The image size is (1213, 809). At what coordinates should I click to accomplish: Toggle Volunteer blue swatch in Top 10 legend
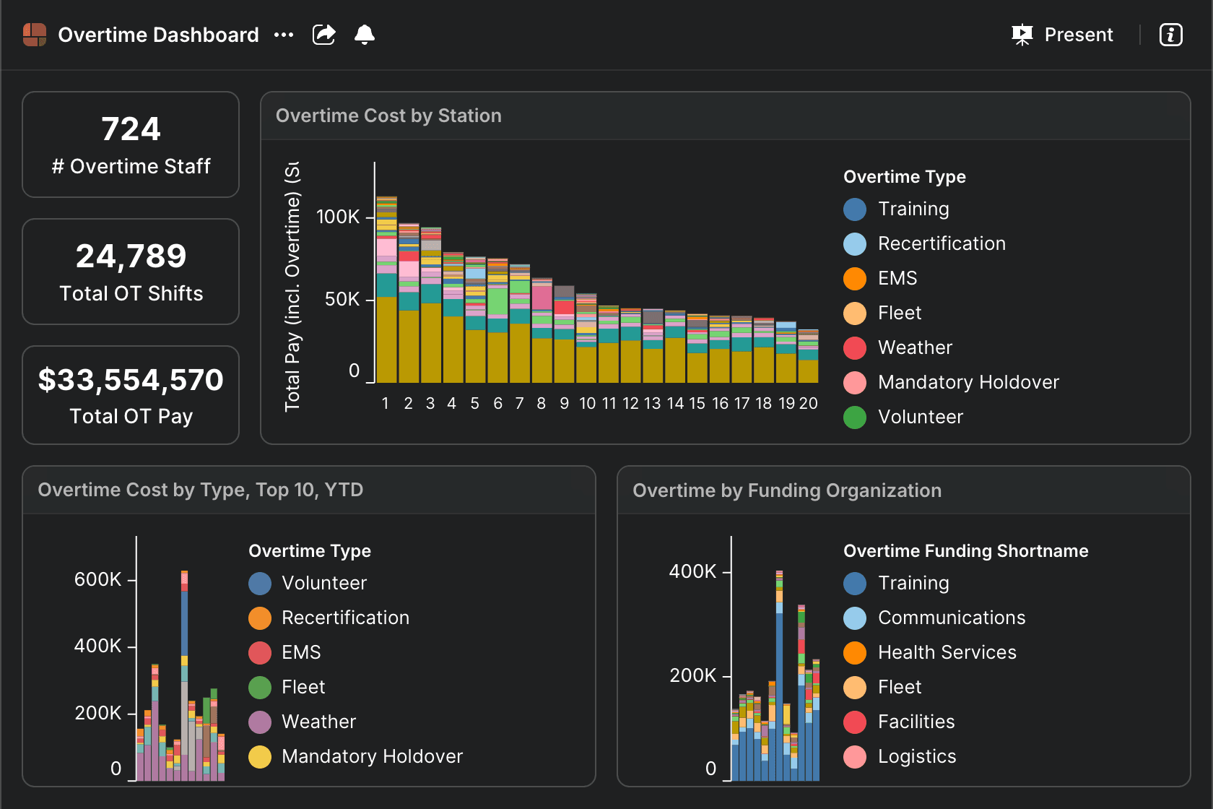pyautogui.click(x=260, y=584)
